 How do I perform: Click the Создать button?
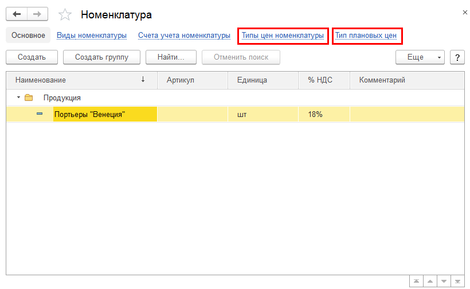[32, 57]
